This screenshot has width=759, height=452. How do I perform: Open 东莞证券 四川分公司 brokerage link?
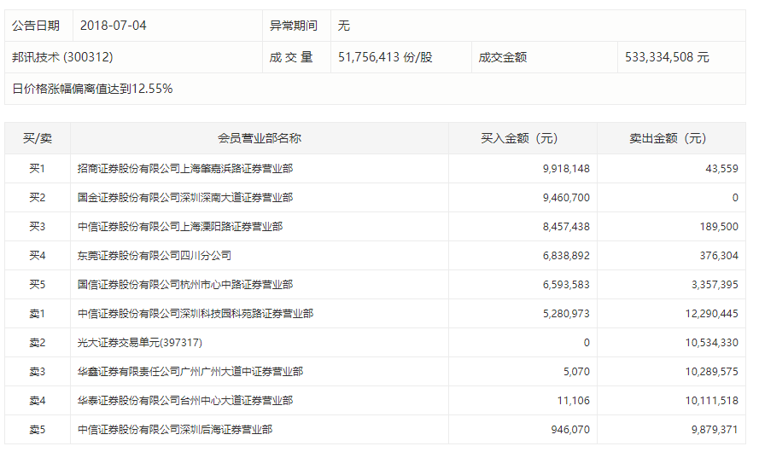[x=154, y=256]
